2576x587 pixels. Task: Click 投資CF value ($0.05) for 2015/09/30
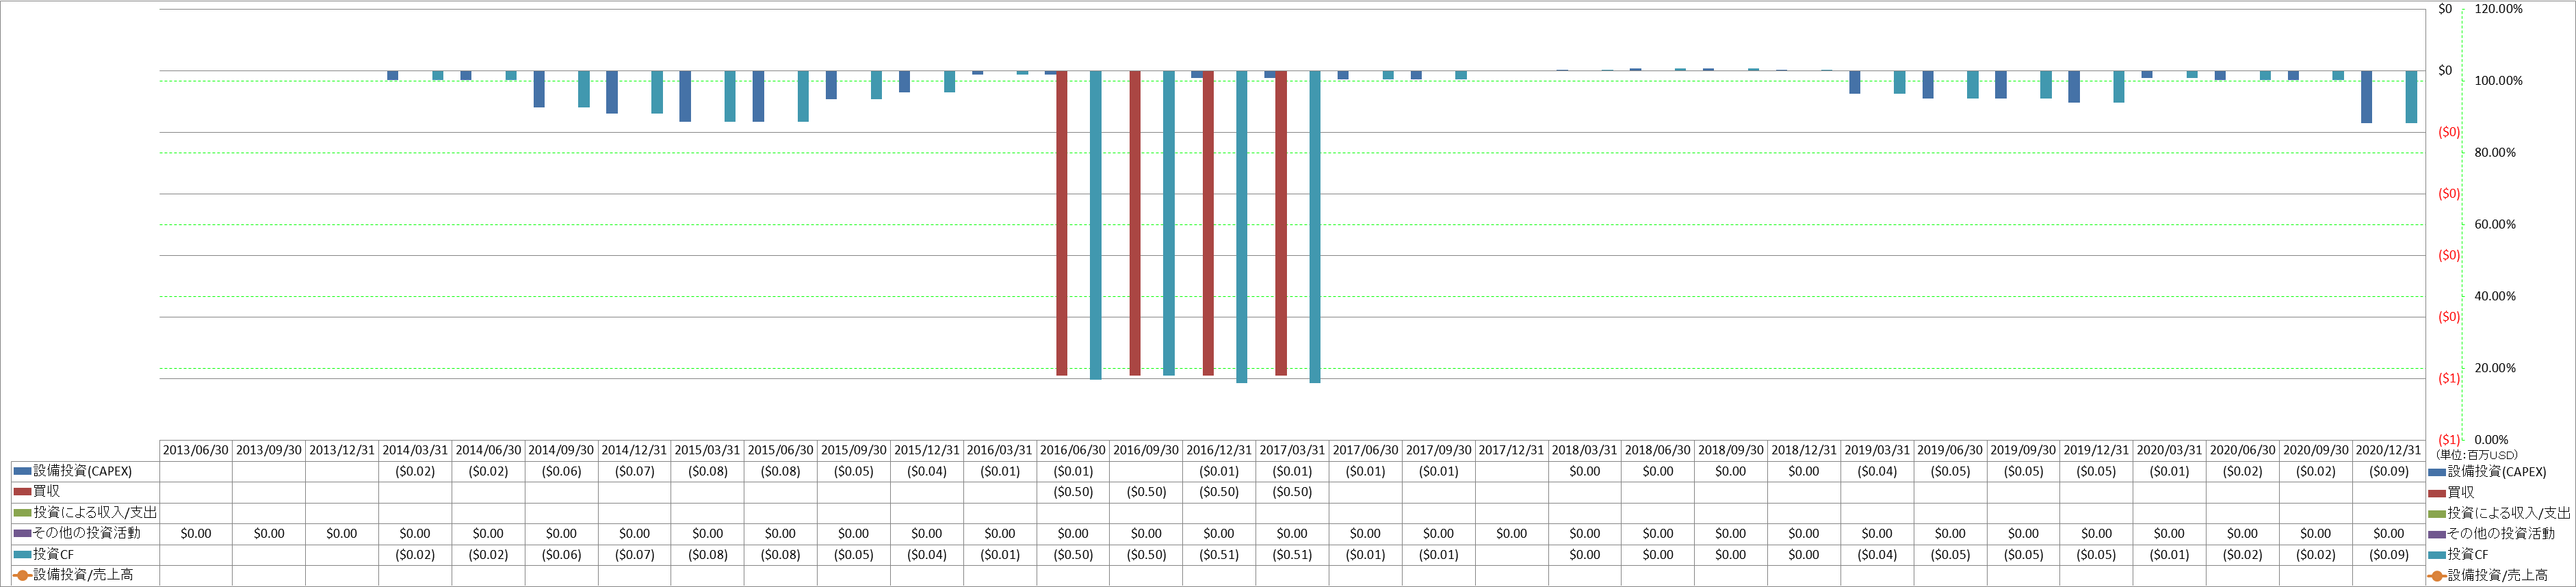[853, 554]
